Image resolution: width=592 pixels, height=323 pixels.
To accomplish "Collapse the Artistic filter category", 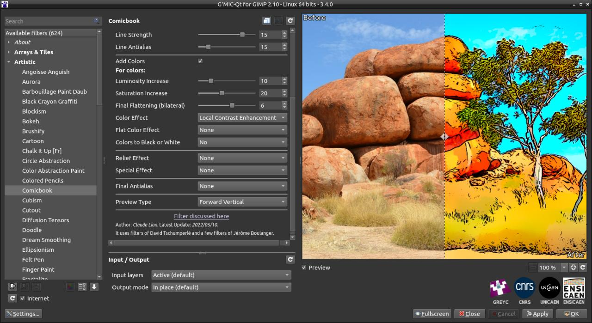I will coord(8,61).
